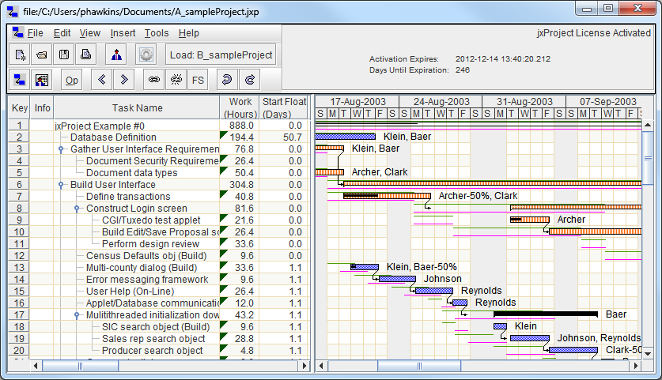Save project with the floppy disk icon

64,55
